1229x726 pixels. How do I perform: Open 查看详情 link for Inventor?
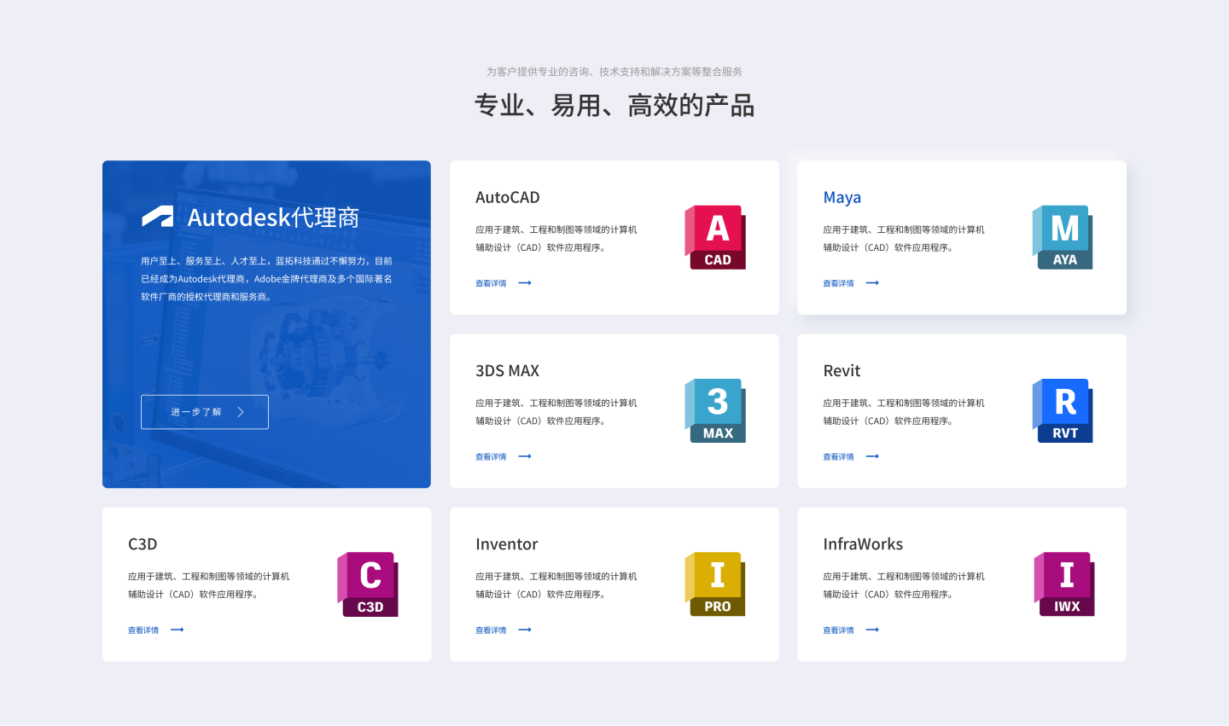pos(491,630)
